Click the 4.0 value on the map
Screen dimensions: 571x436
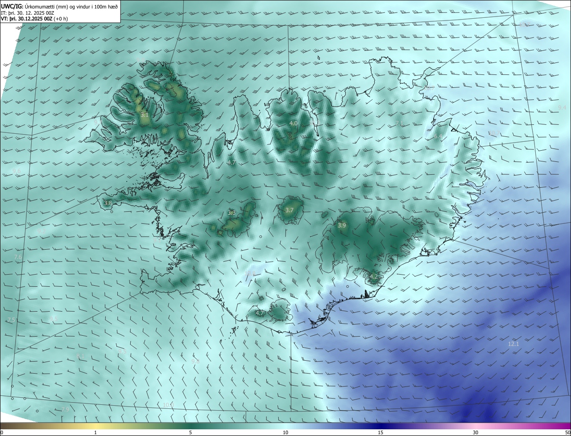pos(294,123)
